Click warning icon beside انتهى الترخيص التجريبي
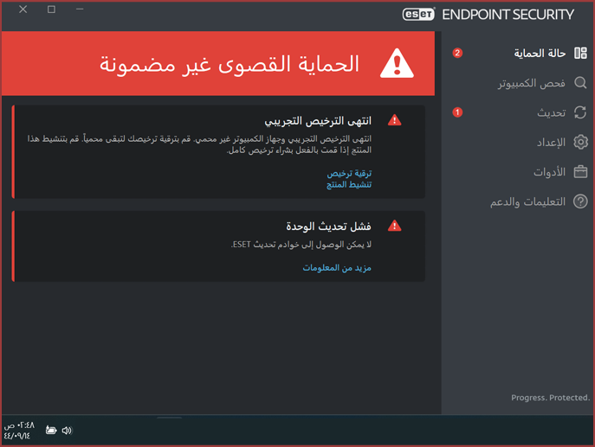 click(x=395, y=120)
